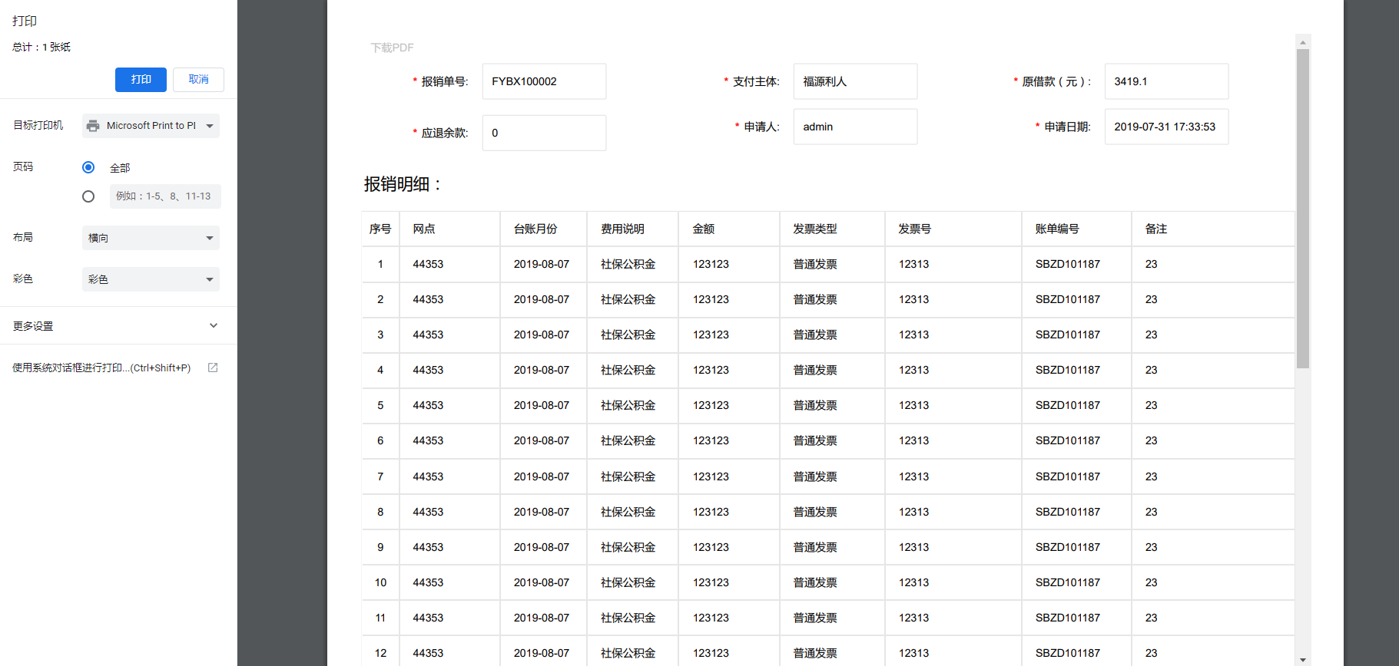
Task: Click row 11 台账月份 2019-08-07 cell
Action: pos(543,618)
